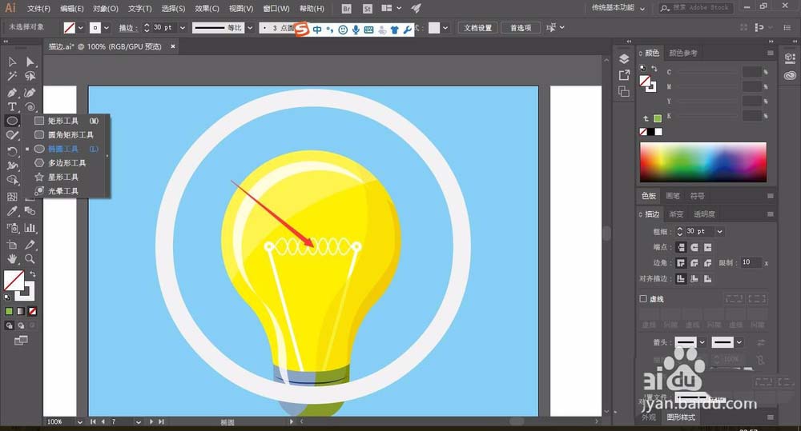
Task: Align stroke to center in 对齐描边
Action: (681, 279)
